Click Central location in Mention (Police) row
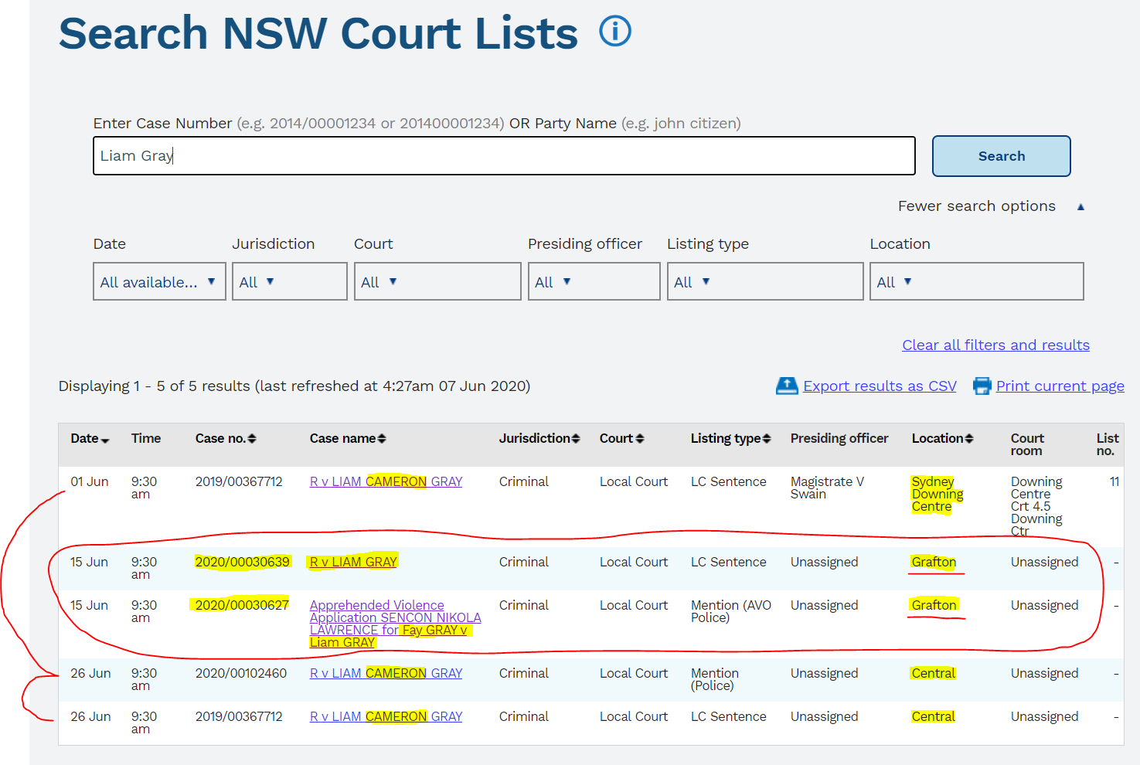 (934, 674)
